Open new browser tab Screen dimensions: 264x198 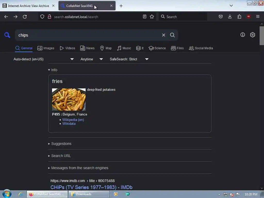click(121, 6)
